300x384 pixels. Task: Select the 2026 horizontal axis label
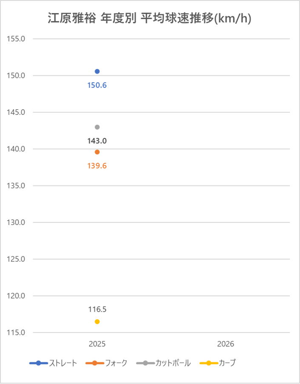[x=226, y=344]
